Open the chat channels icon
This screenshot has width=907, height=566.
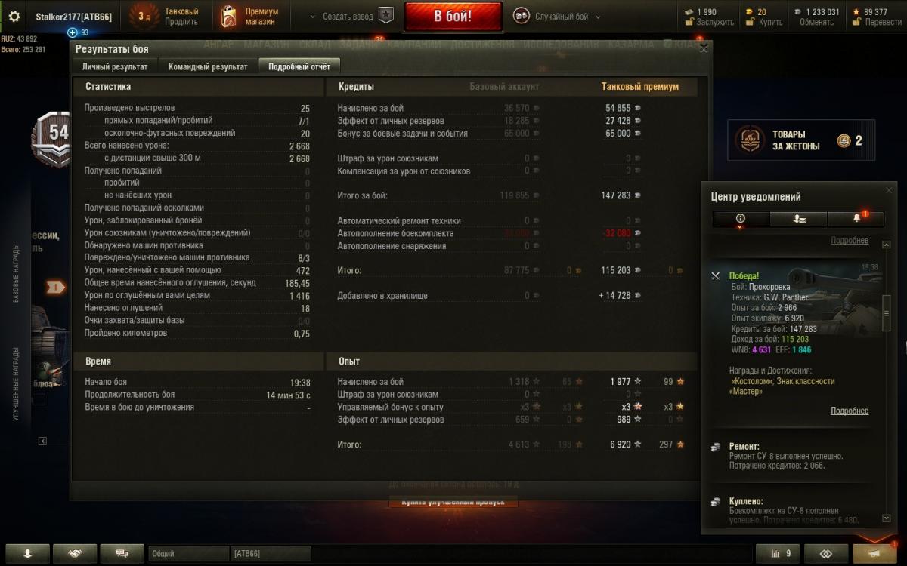point(122,553)
